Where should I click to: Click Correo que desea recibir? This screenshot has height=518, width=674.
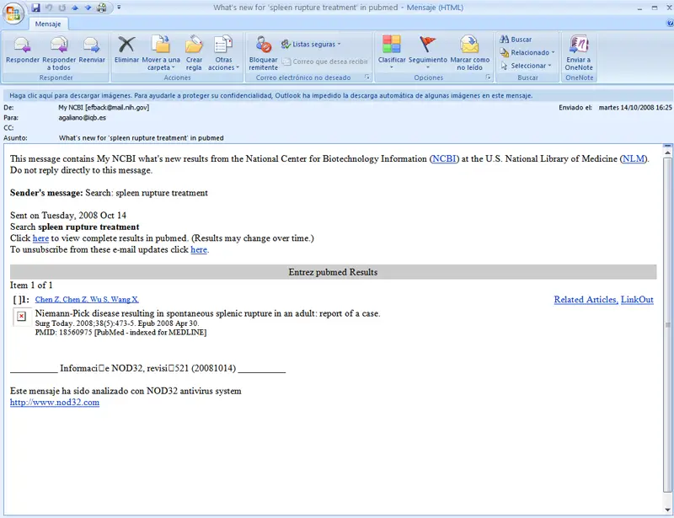click(x=324, y=61)
